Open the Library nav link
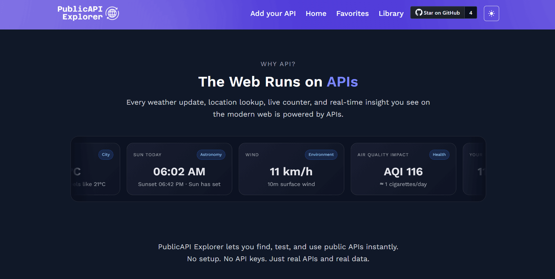Screen dimensions: 555x279 [x=391, y=14]
